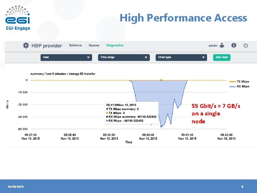Click the -60 000 y-axis label
257x193 pixels.
(22, 129)
